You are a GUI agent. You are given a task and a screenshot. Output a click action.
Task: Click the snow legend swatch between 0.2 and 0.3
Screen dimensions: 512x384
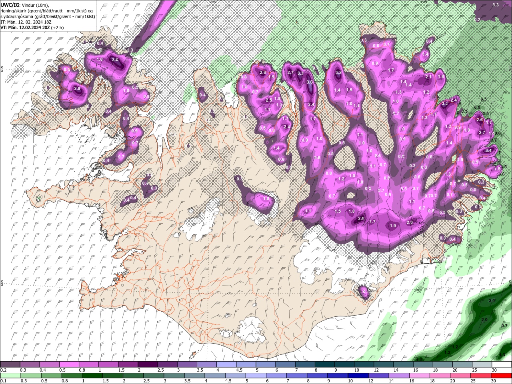click(10, 364)
